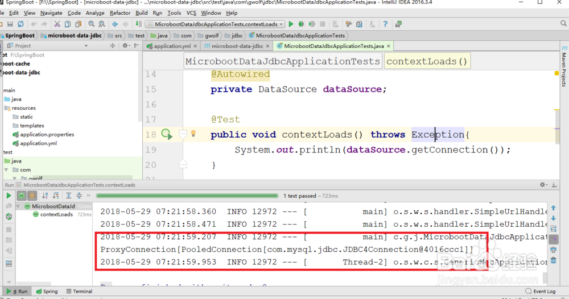Toggle sort by duration in test runner
Image resolution: width=569 pixels, height=299 pixels.
point(56,196)
